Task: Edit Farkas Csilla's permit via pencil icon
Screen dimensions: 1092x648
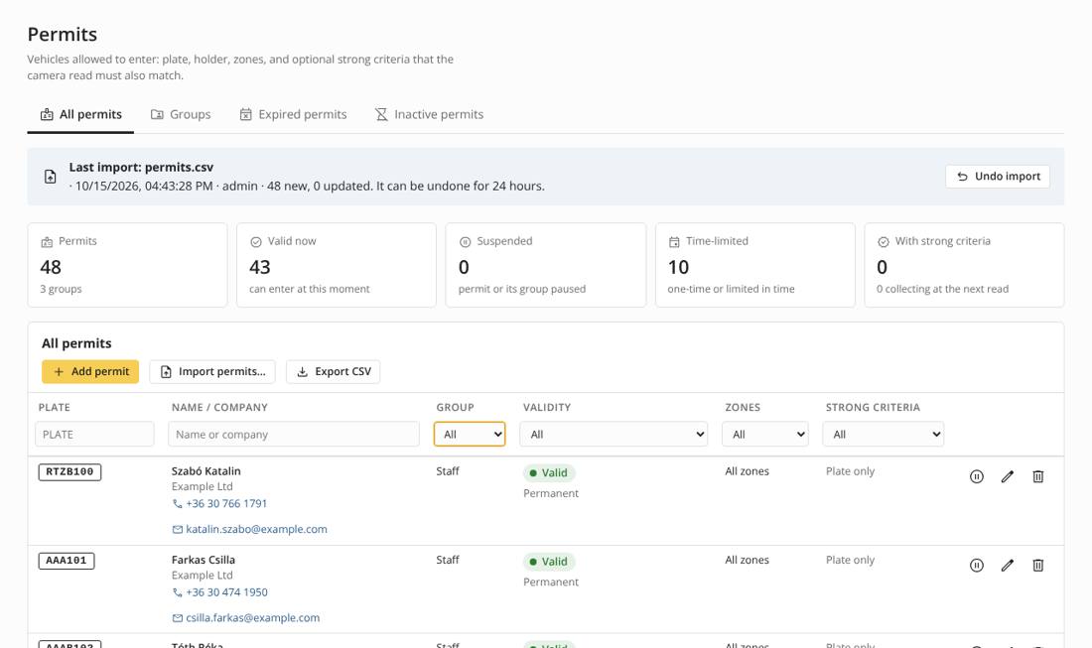Action: pyautogui.click(x=1007, y=566)
